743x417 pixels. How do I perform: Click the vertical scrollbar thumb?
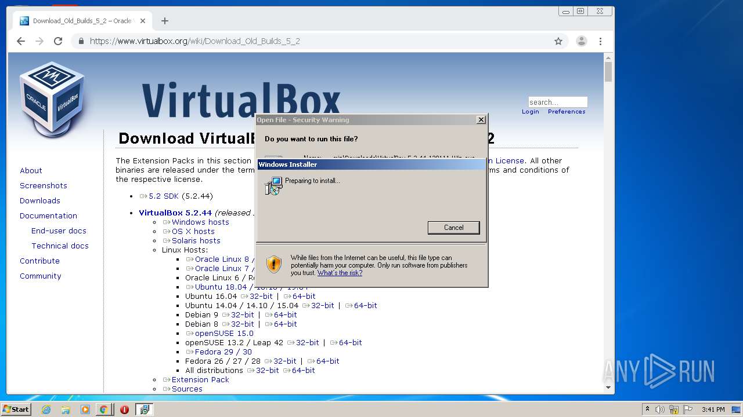tap(608, 72)
